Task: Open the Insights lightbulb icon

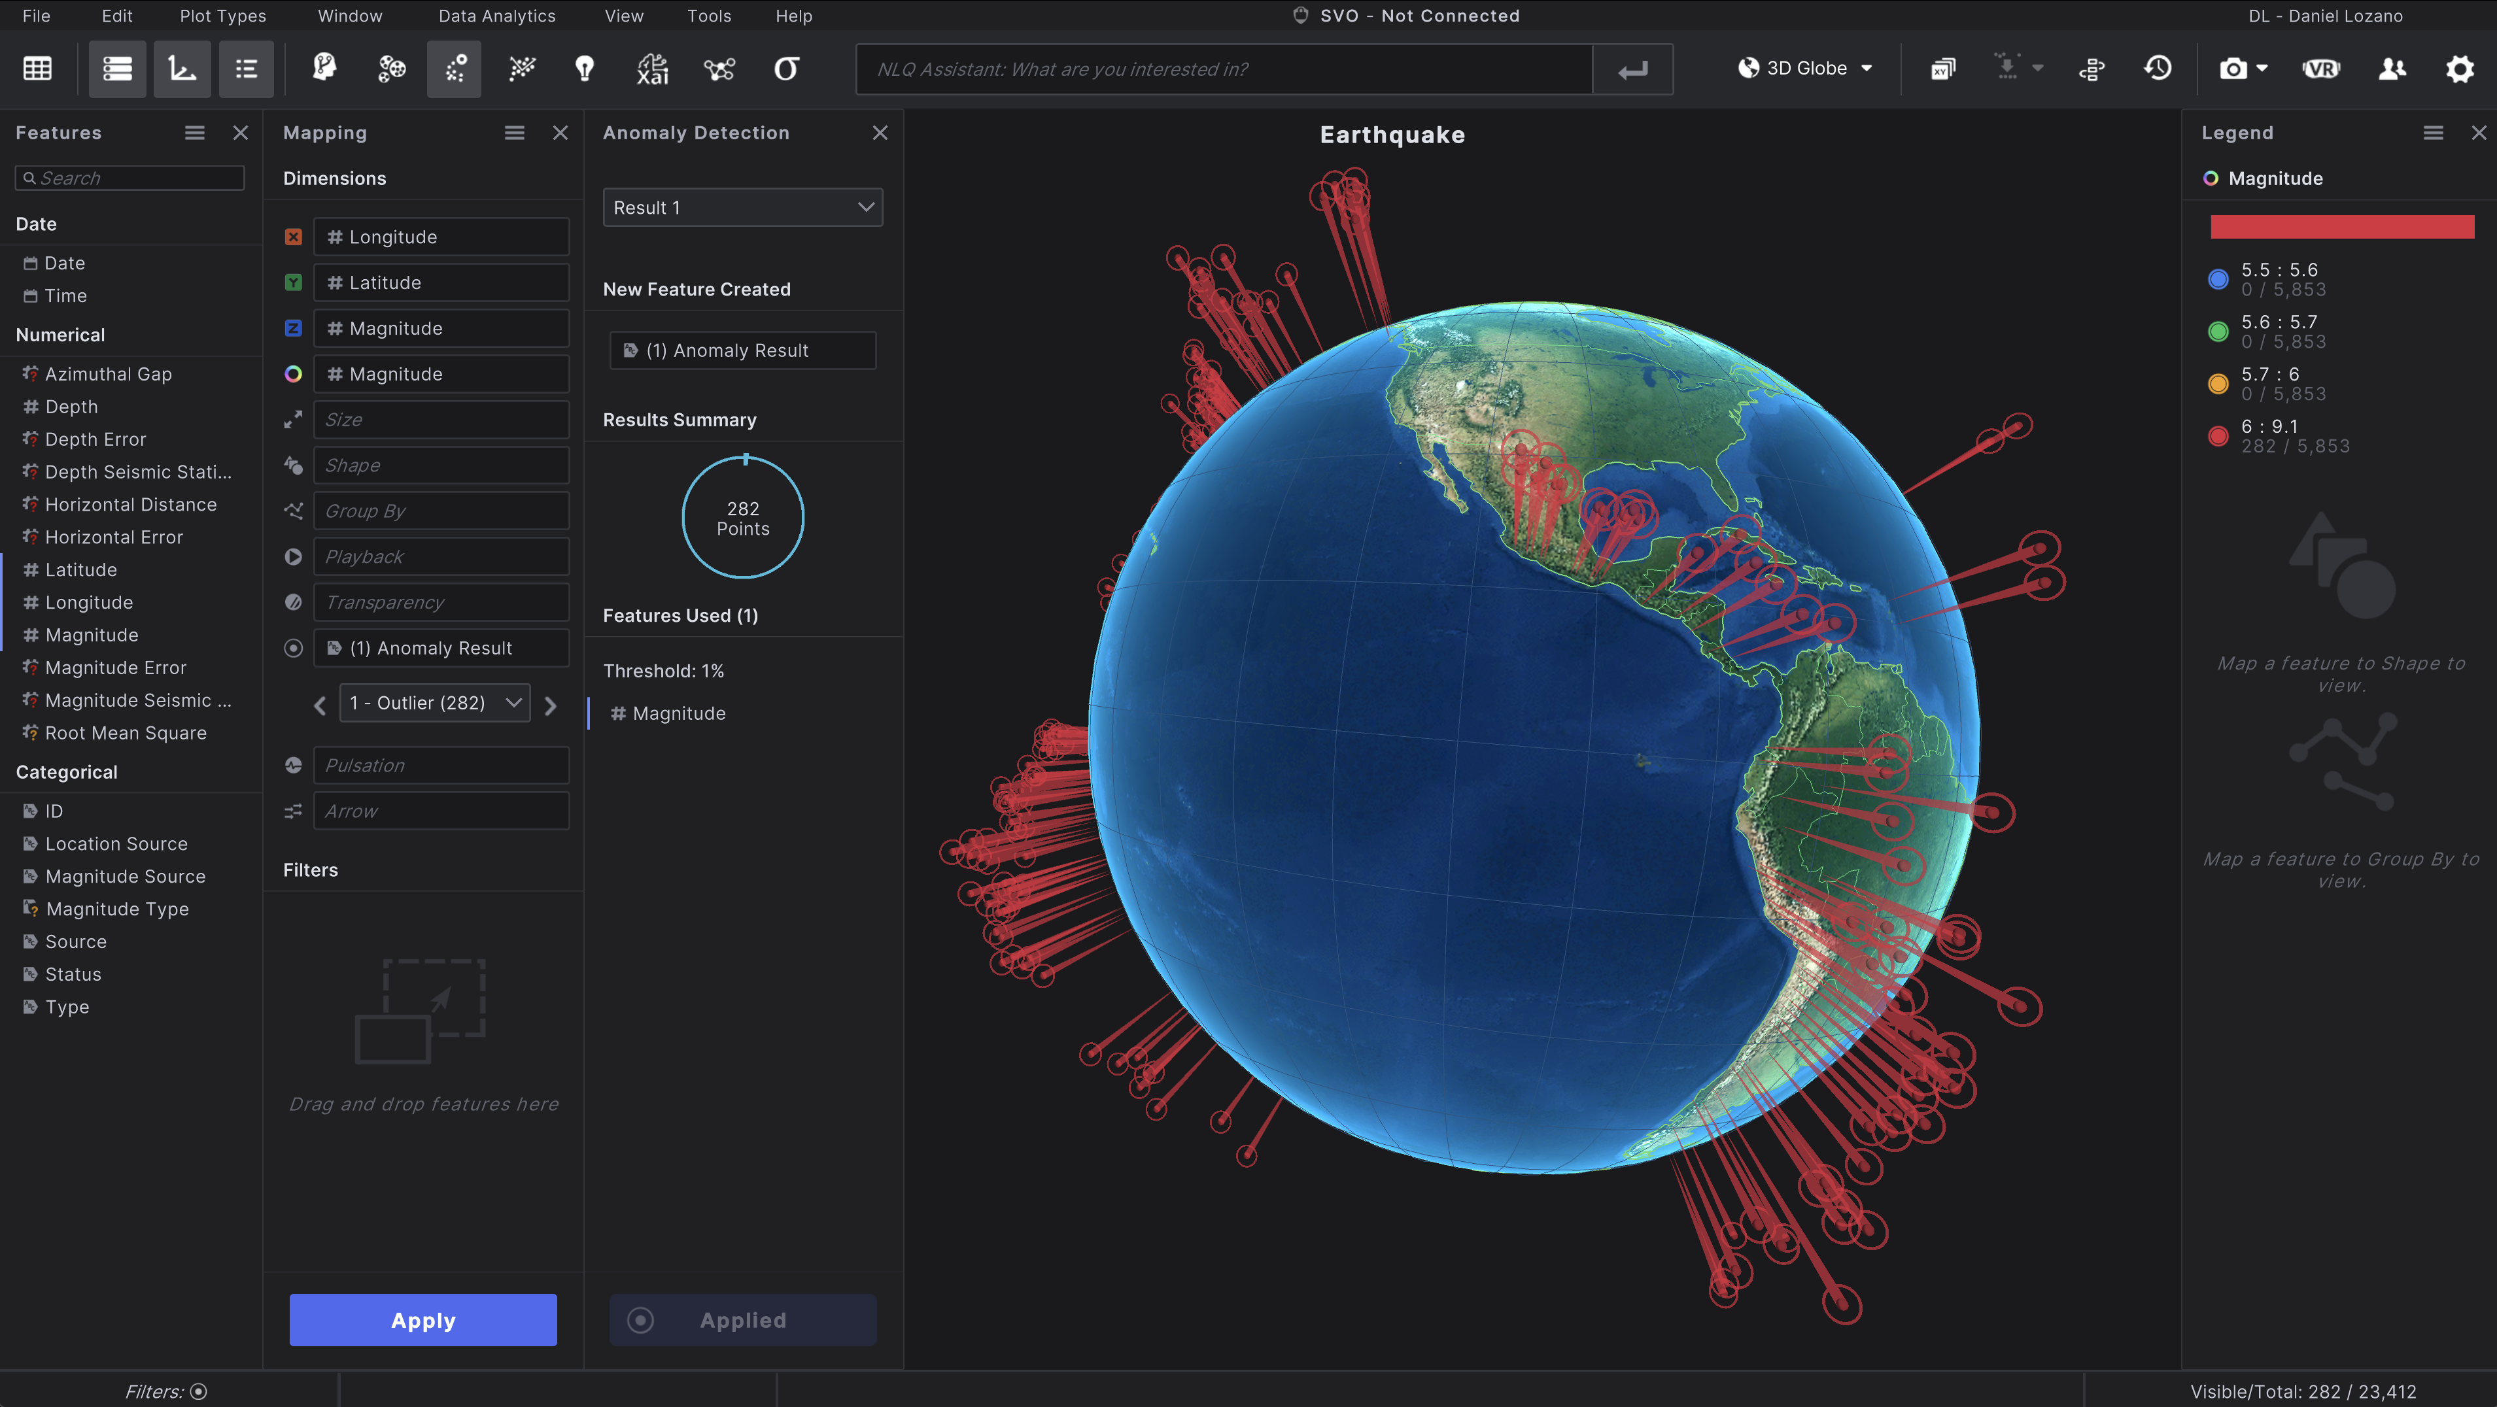Action: point(585,69)
